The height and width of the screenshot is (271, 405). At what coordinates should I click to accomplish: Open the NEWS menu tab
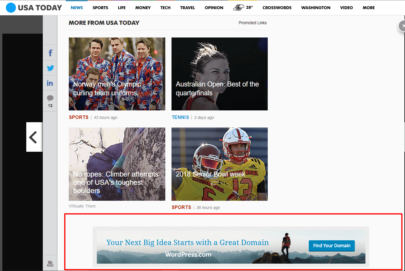pyautogui.click(x=77, y=8)
